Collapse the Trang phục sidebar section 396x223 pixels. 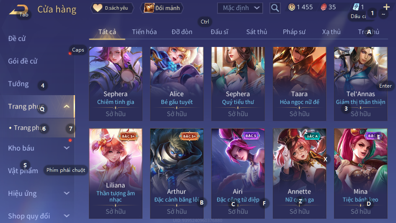point(67,106)
